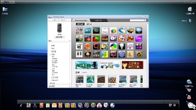The height and width of the screenshot is (110, 196).
Task: Click the see-more link beside newest heading
Action: click(85, 72)
